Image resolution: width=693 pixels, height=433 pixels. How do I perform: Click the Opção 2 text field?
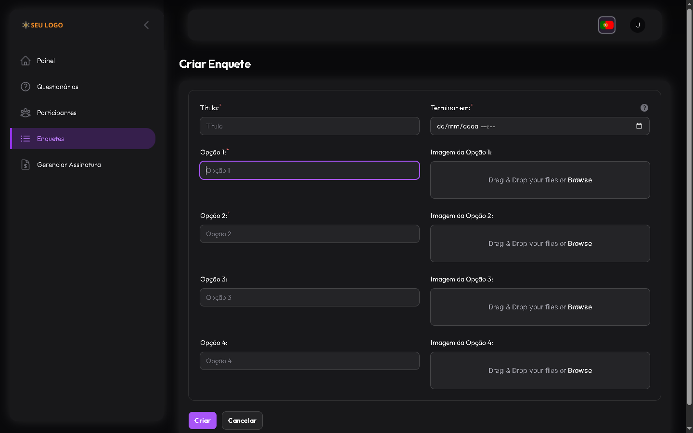(x=309, y=234)
